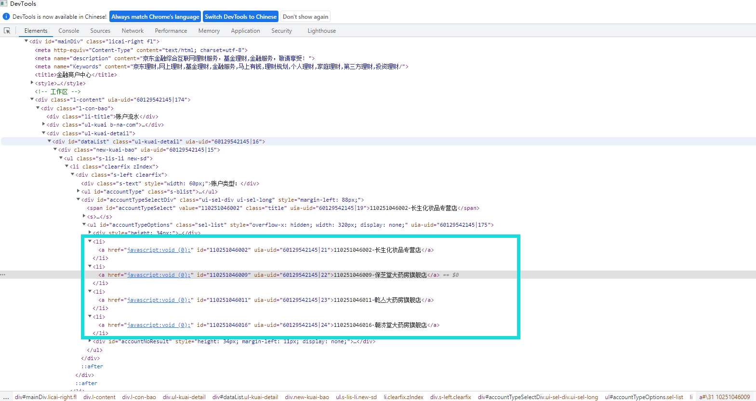756x401 pixels.
Task: Click the blue info icon in notification bar
Action: (x=6, y=17)
